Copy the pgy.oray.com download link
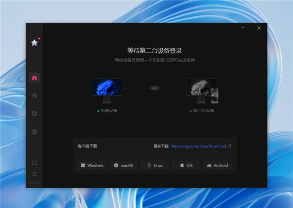Screen dimensions: 293x208 (x=230, y=146)
